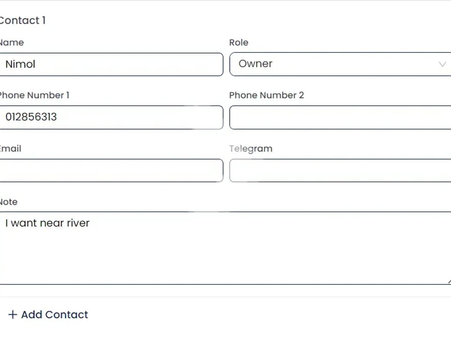Click the Note field label
The image size is (451, 338).
9,202
